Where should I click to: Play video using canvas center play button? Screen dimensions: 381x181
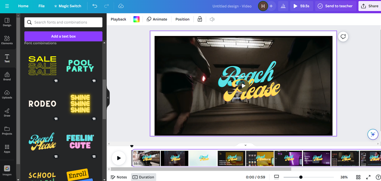[243, 86]
